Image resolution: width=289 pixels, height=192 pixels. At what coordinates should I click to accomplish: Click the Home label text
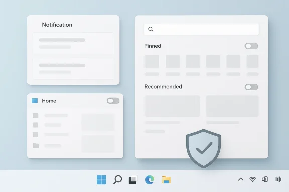[49, 101]
